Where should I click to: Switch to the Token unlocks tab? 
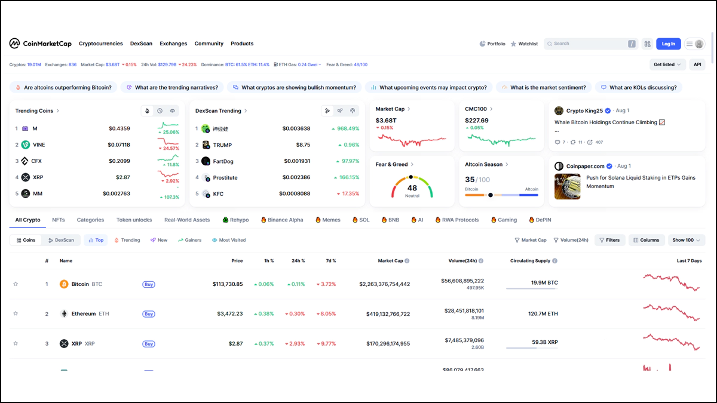(x=134, y=220)
